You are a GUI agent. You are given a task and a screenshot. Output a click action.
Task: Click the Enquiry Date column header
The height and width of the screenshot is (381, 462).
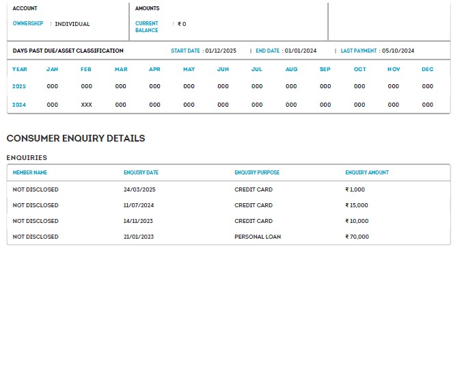[x=141, y=172]
